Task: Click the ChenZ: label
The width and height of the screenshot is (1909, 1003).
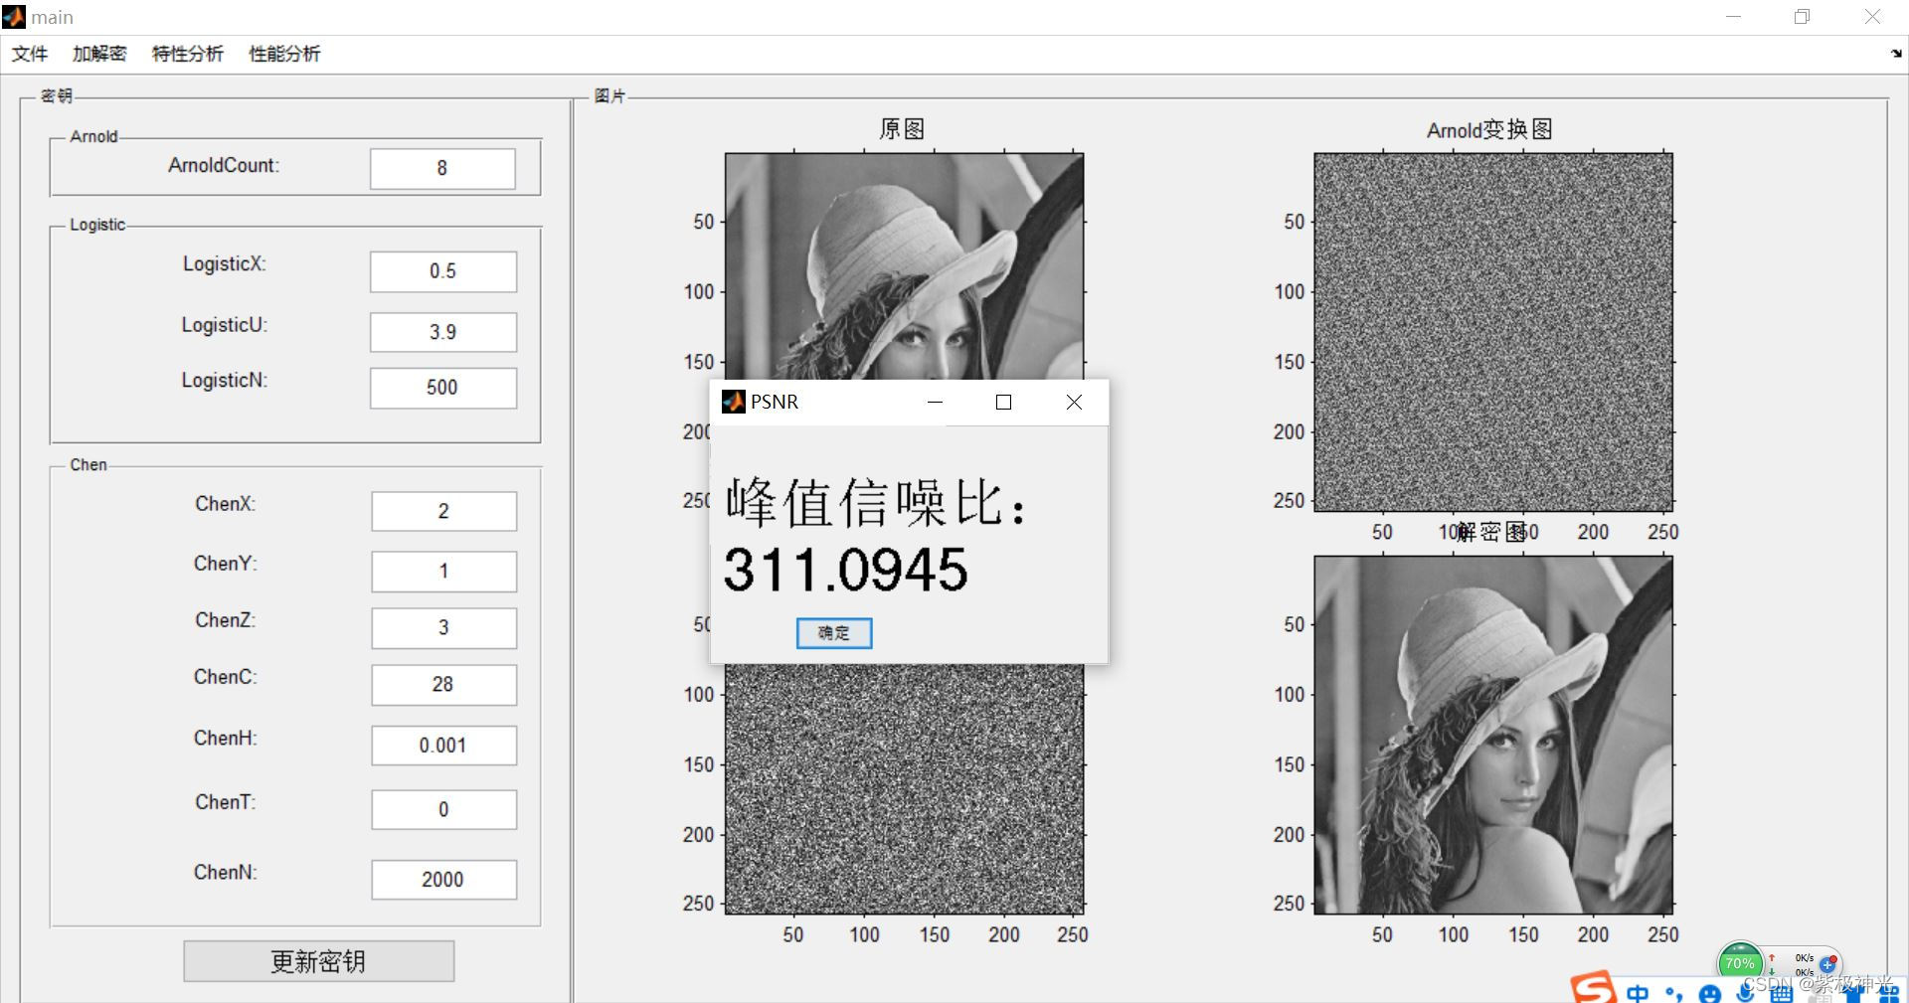Action: (x=226, y=620)
